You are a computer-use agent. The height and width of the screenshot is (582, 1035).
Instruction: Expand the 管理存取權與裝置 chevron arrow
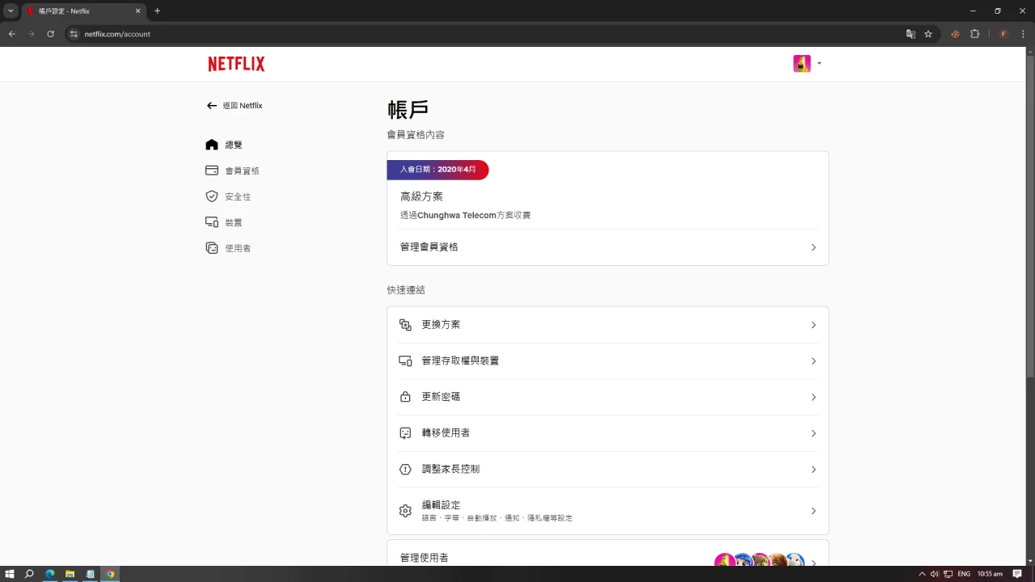point(813,361)
